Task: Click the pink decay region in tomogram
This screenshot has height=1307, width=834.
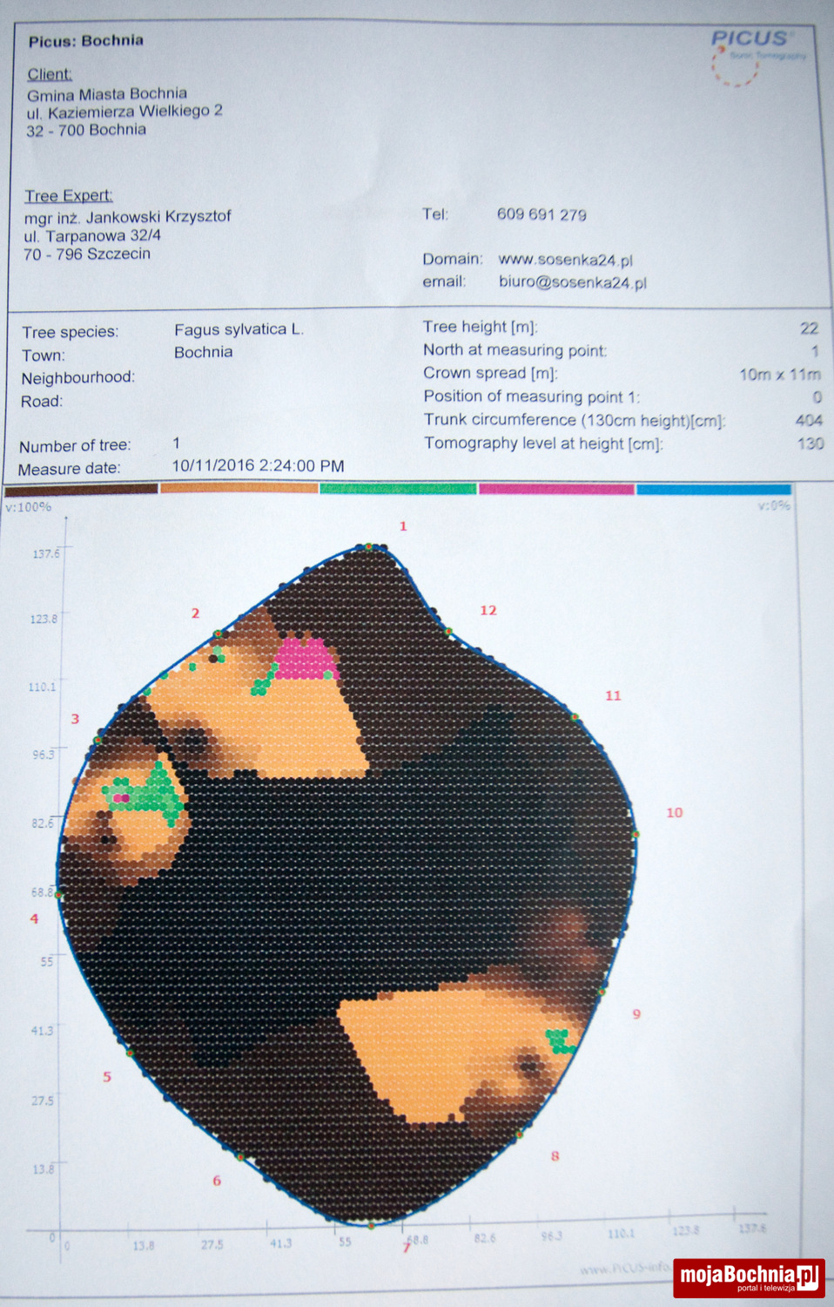Action: point(306,659)
